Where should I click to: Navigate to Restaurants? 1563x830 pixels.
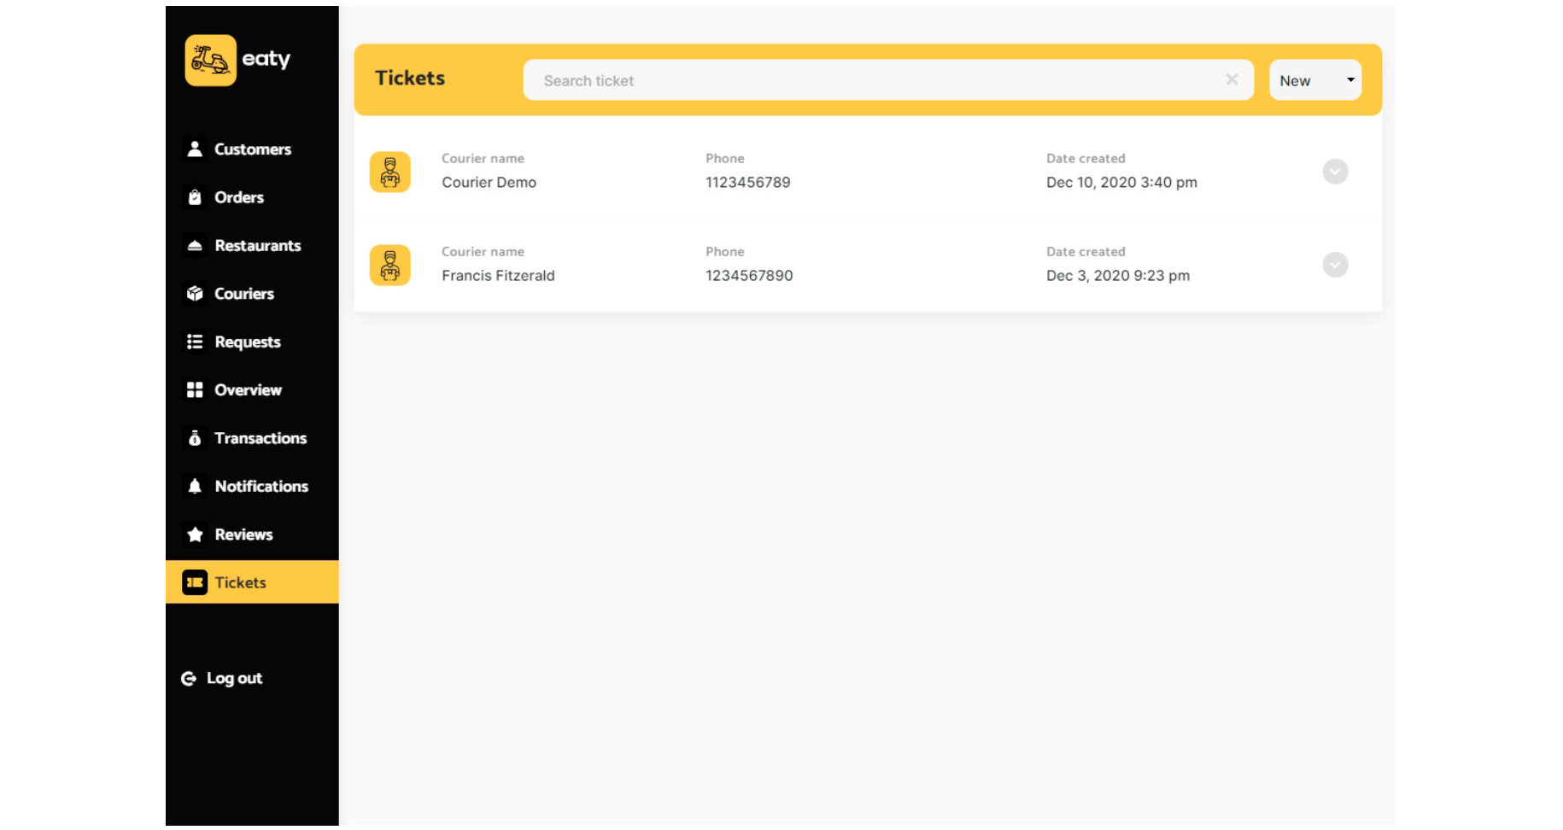pos(252,246)
